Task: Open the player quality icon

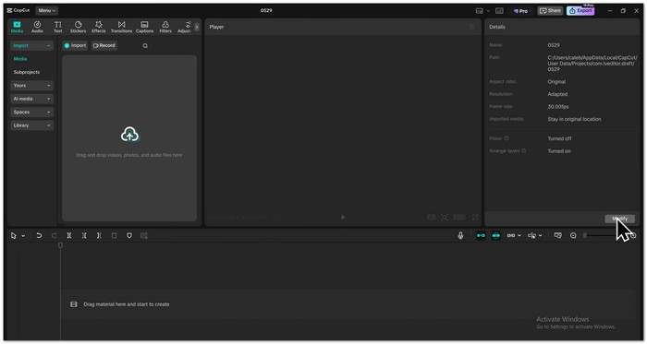Action: (x=432, y=218)
